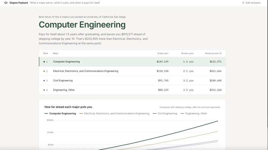Click the Ahead at year 10 header

point(213,53)
